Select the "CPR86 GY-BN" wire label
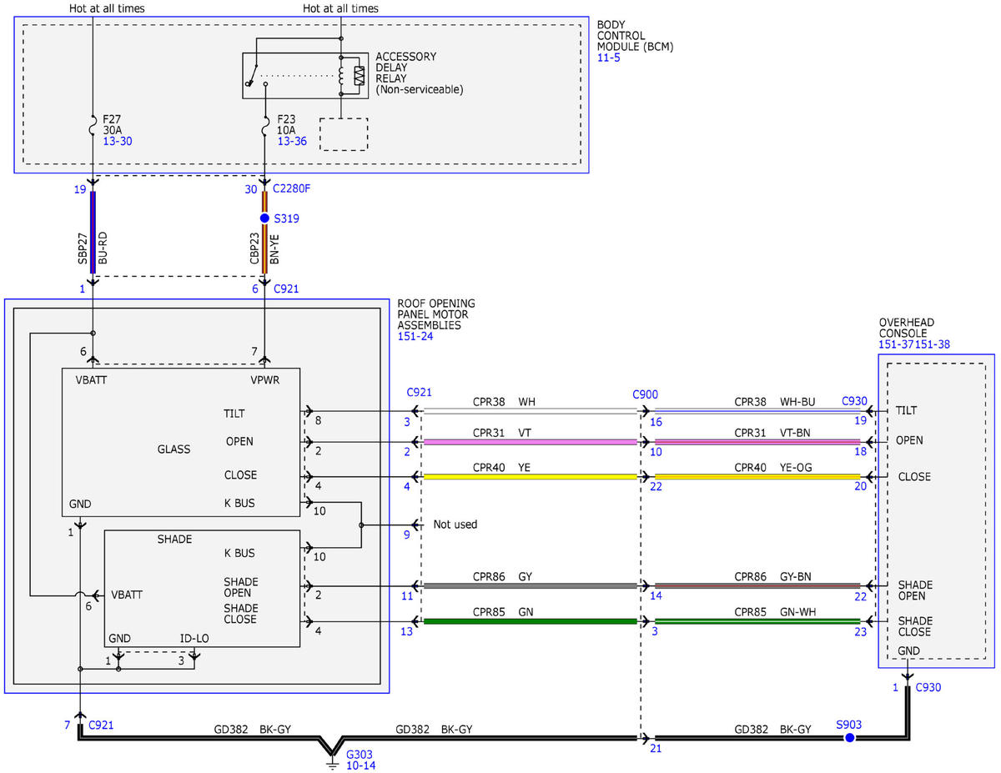Image resolution: width=1001 pixels, height=773 pixels. tap(775, 576)
